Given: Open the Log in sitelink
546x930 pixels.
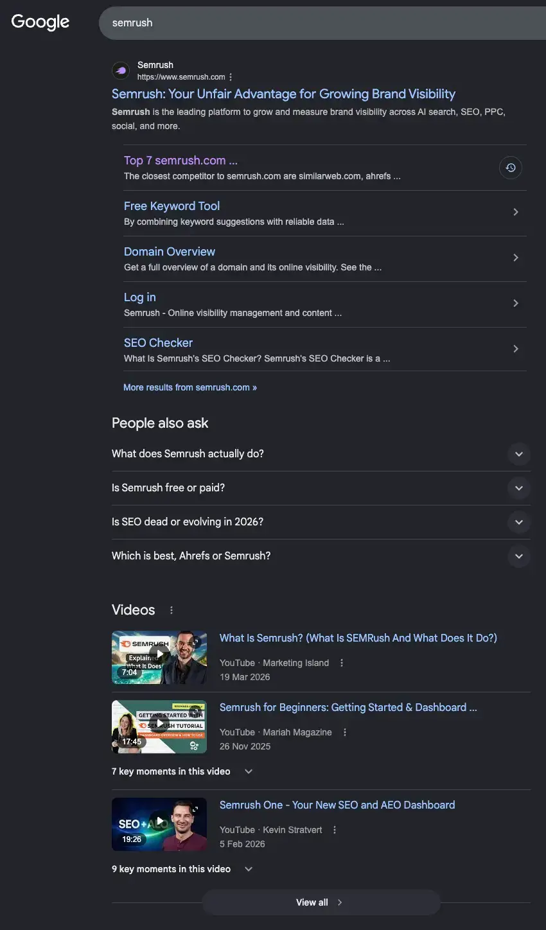Looking at the screenshot, I should coord(140,297).
